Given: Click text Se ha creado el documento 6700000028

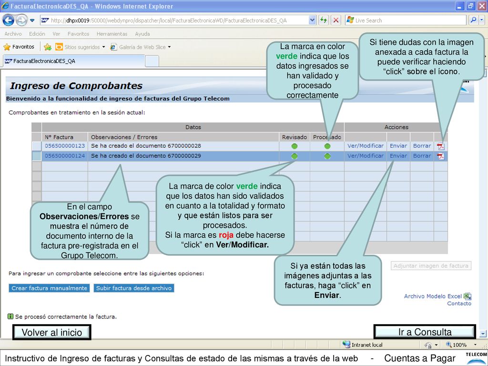Looking at the screenshot, I should click(146, 146).
